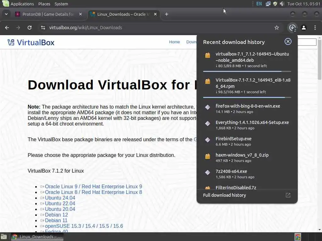322x241 pixels.
Task: Click haxm-windows_v7_8_0.zip entry
Action: [247, 158]
